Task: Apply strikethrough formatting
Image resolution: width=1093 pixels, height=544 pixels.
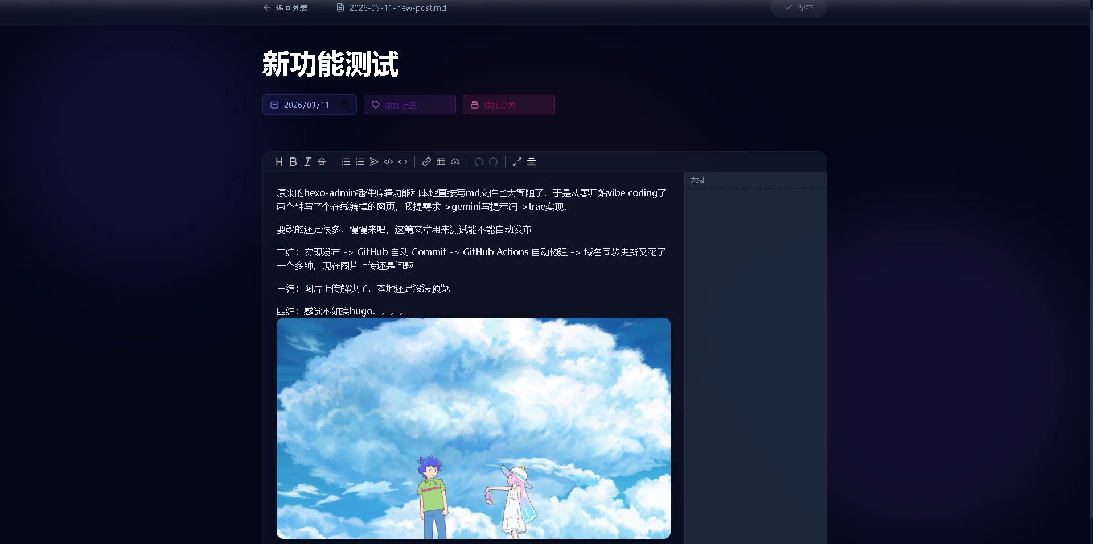Action: [x=322, y=162]
